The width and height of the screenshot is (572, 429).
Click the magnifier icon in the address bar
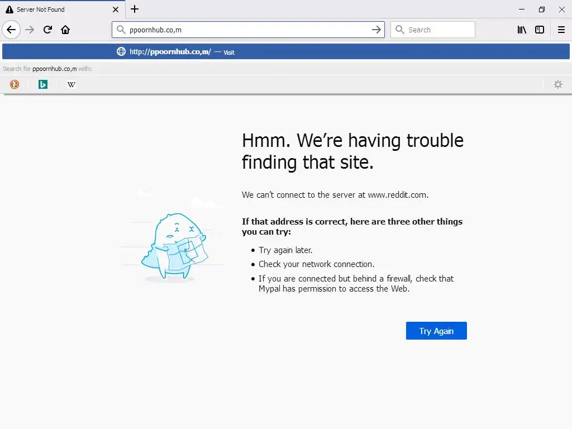coord(121,30)
